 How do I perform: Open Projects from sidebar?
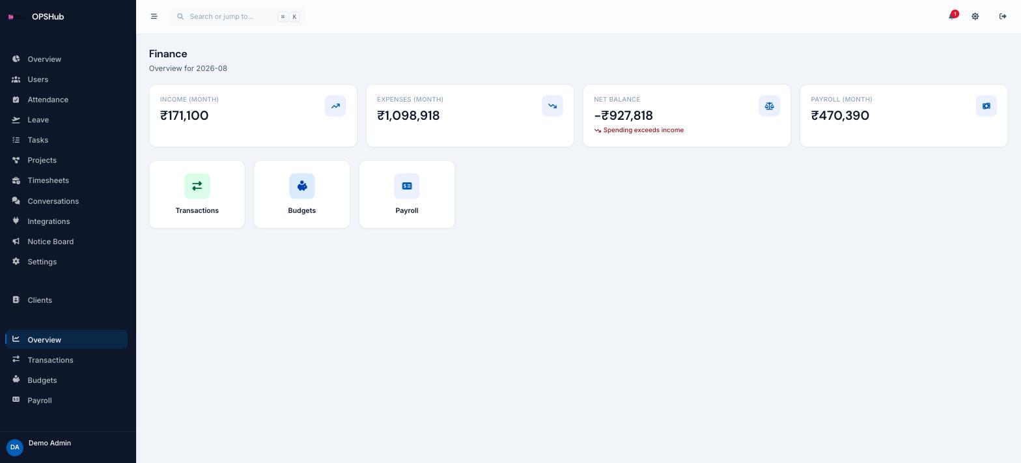(66, 160)
